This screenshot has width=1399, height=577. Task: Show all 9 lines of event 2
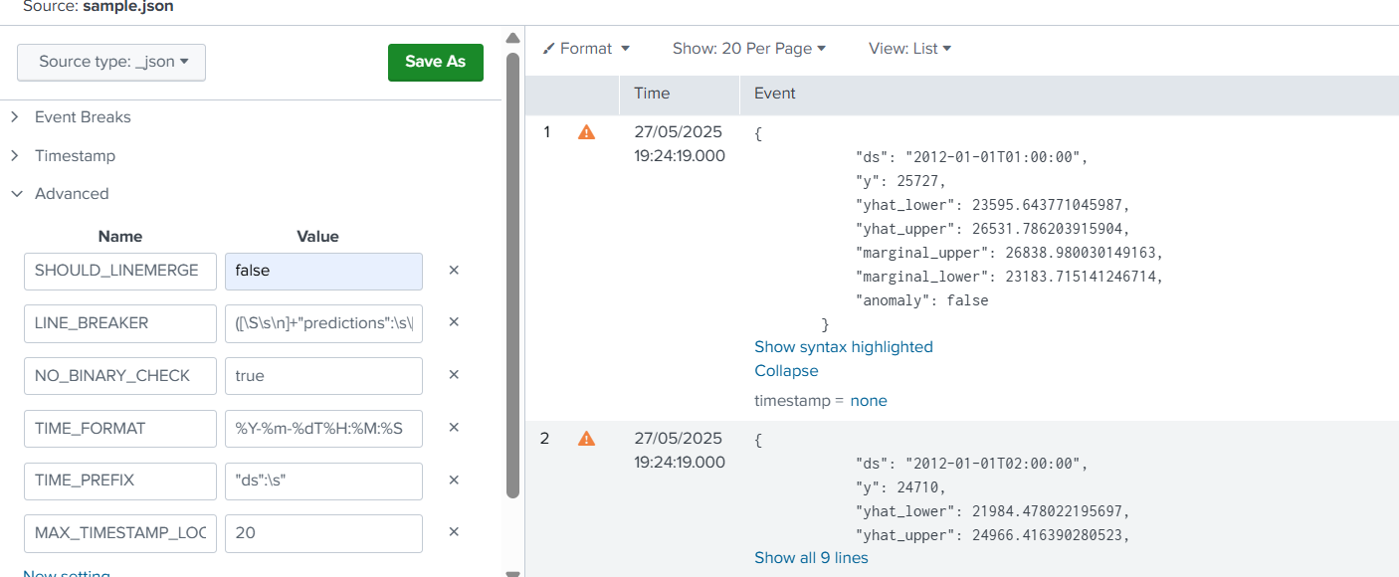pos(811,557)
